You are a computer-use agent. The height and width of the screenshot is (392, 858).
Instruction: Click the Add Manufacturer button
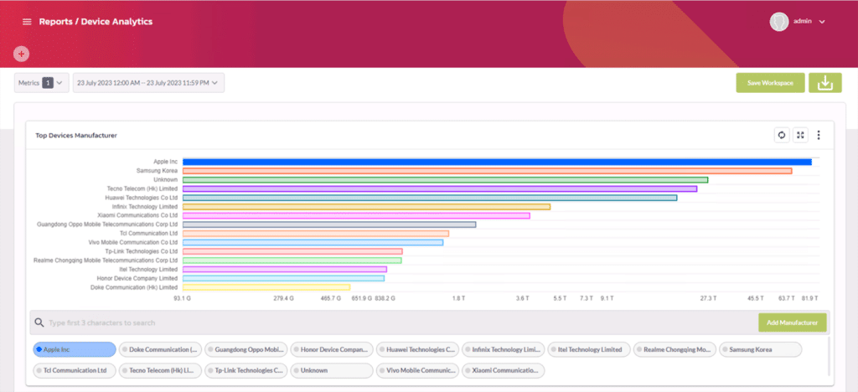coord(792,322)
